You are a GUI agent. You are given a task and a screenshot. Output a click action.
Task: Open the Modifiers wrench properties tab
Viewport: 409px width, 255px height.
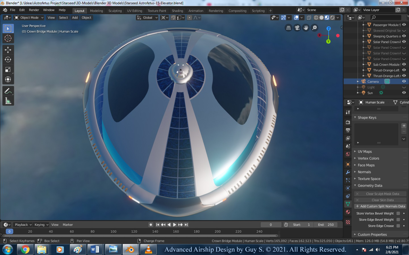point(348,172)
